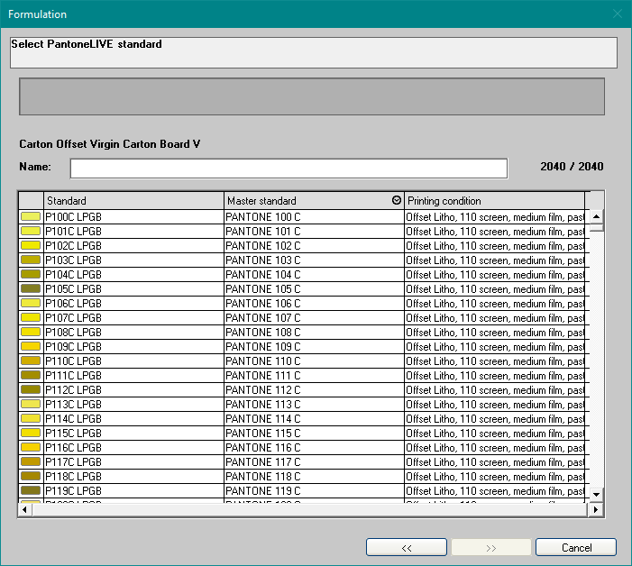Select the P110C LPGB standard
This screenshot has height=566, width=632.
133,361
